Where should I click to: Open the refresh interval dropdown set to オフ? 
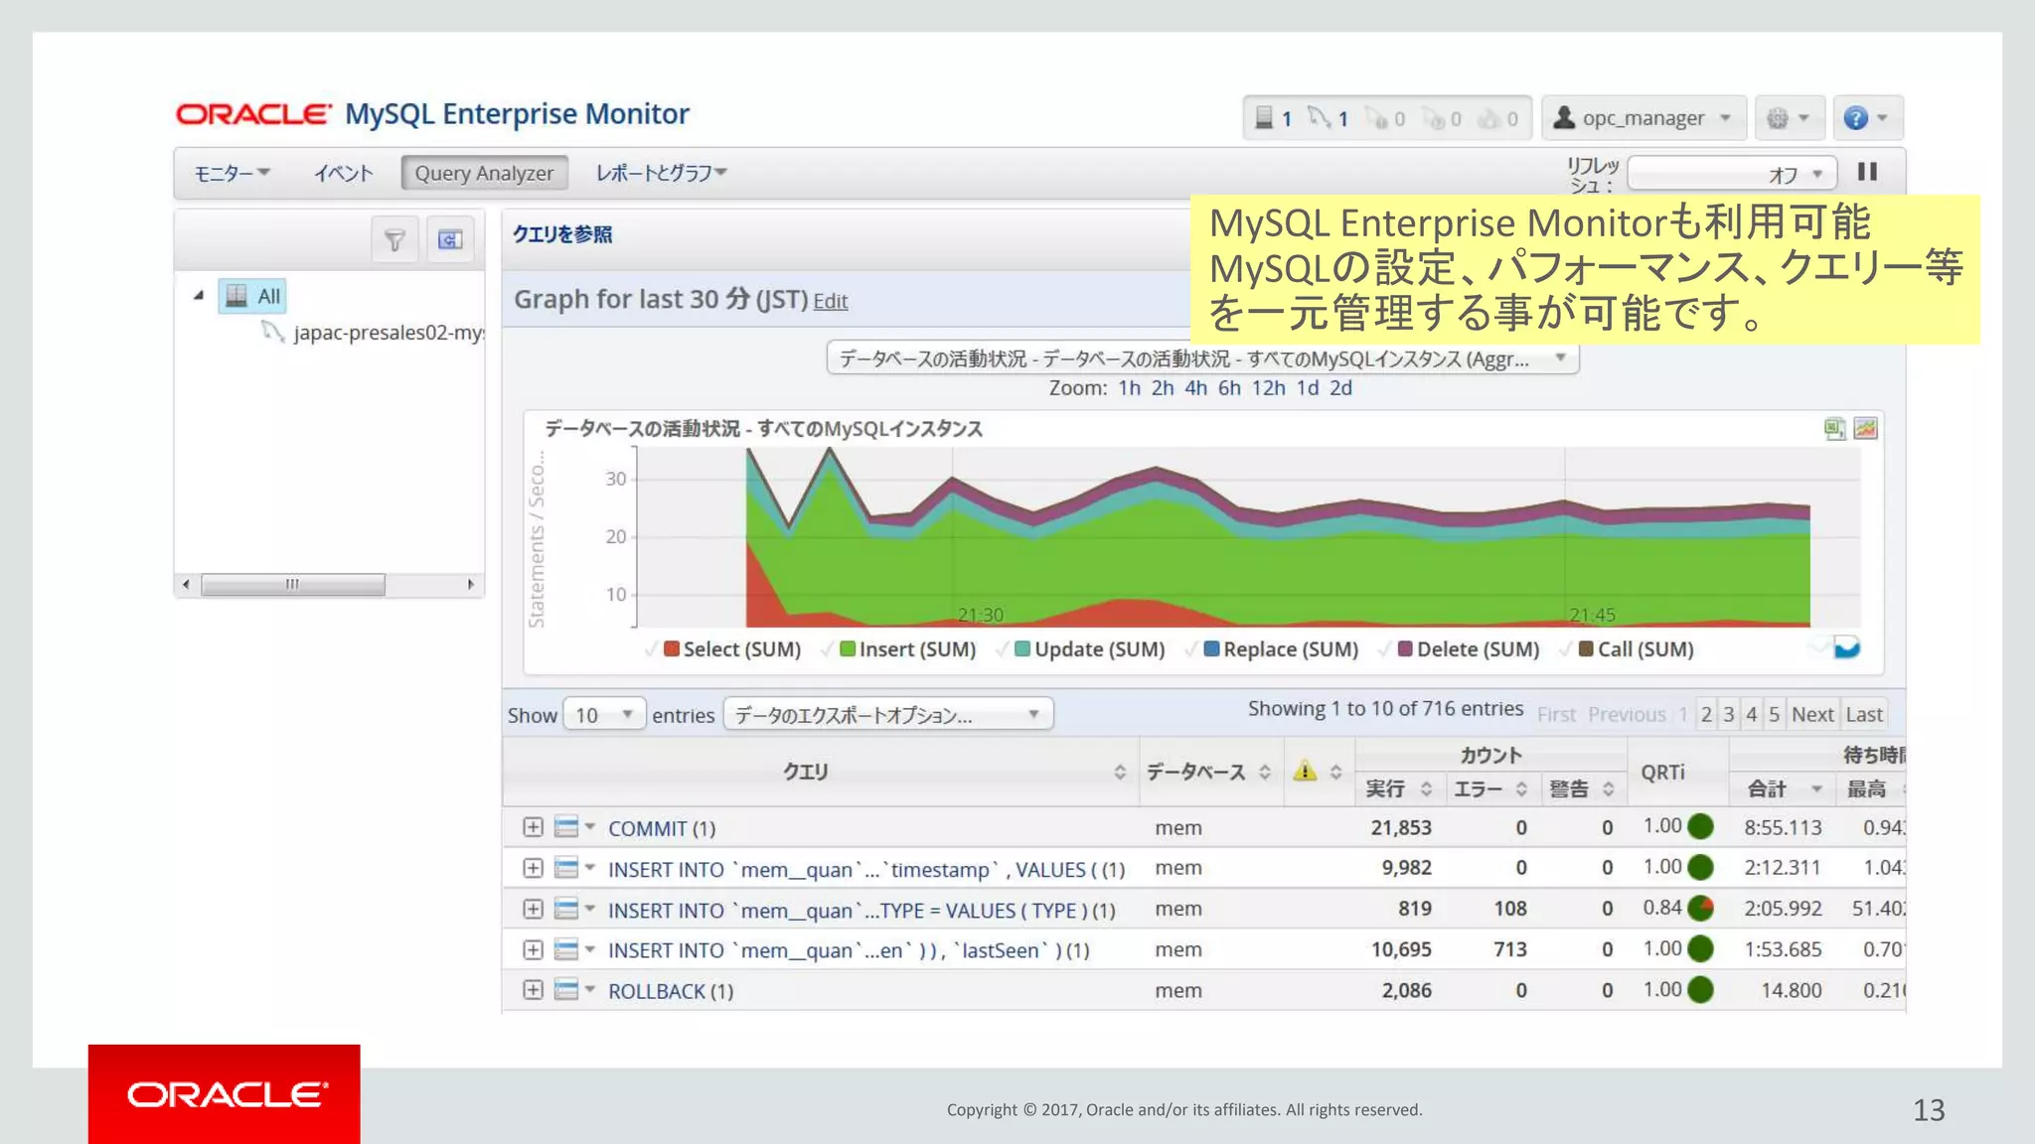[1732, 174]
